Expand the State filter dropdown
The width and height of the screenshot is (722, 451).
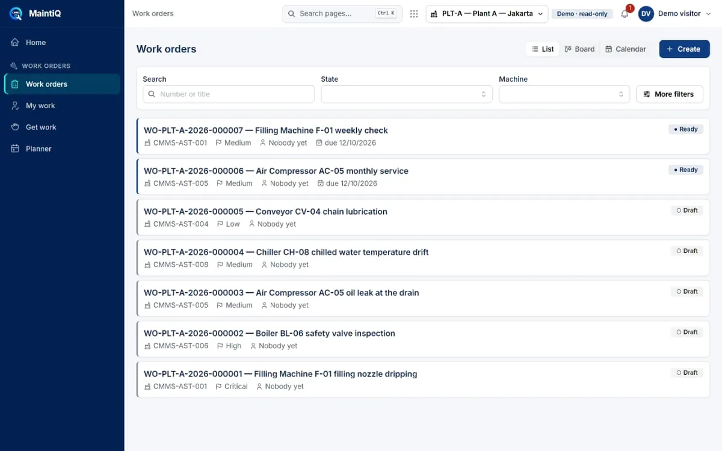click(x=407, y=94)
